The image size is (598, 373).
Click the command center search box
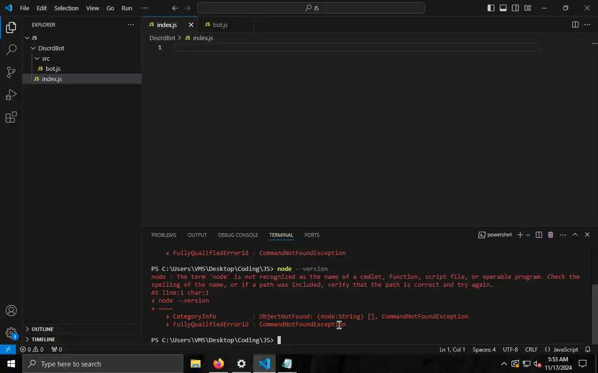tap(311, 8)
